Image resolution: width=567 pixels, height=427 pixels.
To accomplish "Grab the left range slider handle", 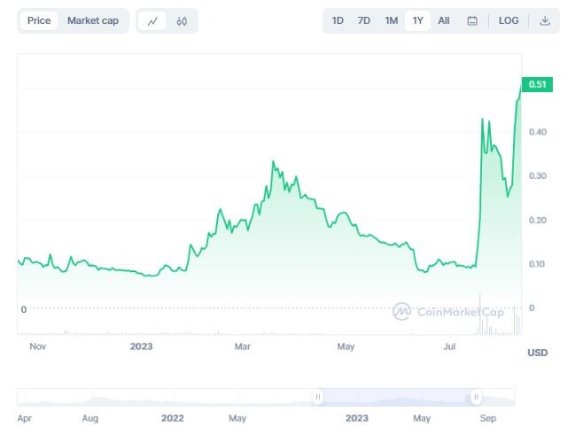I will (318, 397).
